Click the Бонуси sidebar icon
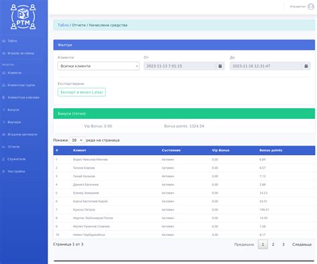The image size is (317, 264). (x=4, y=110)
